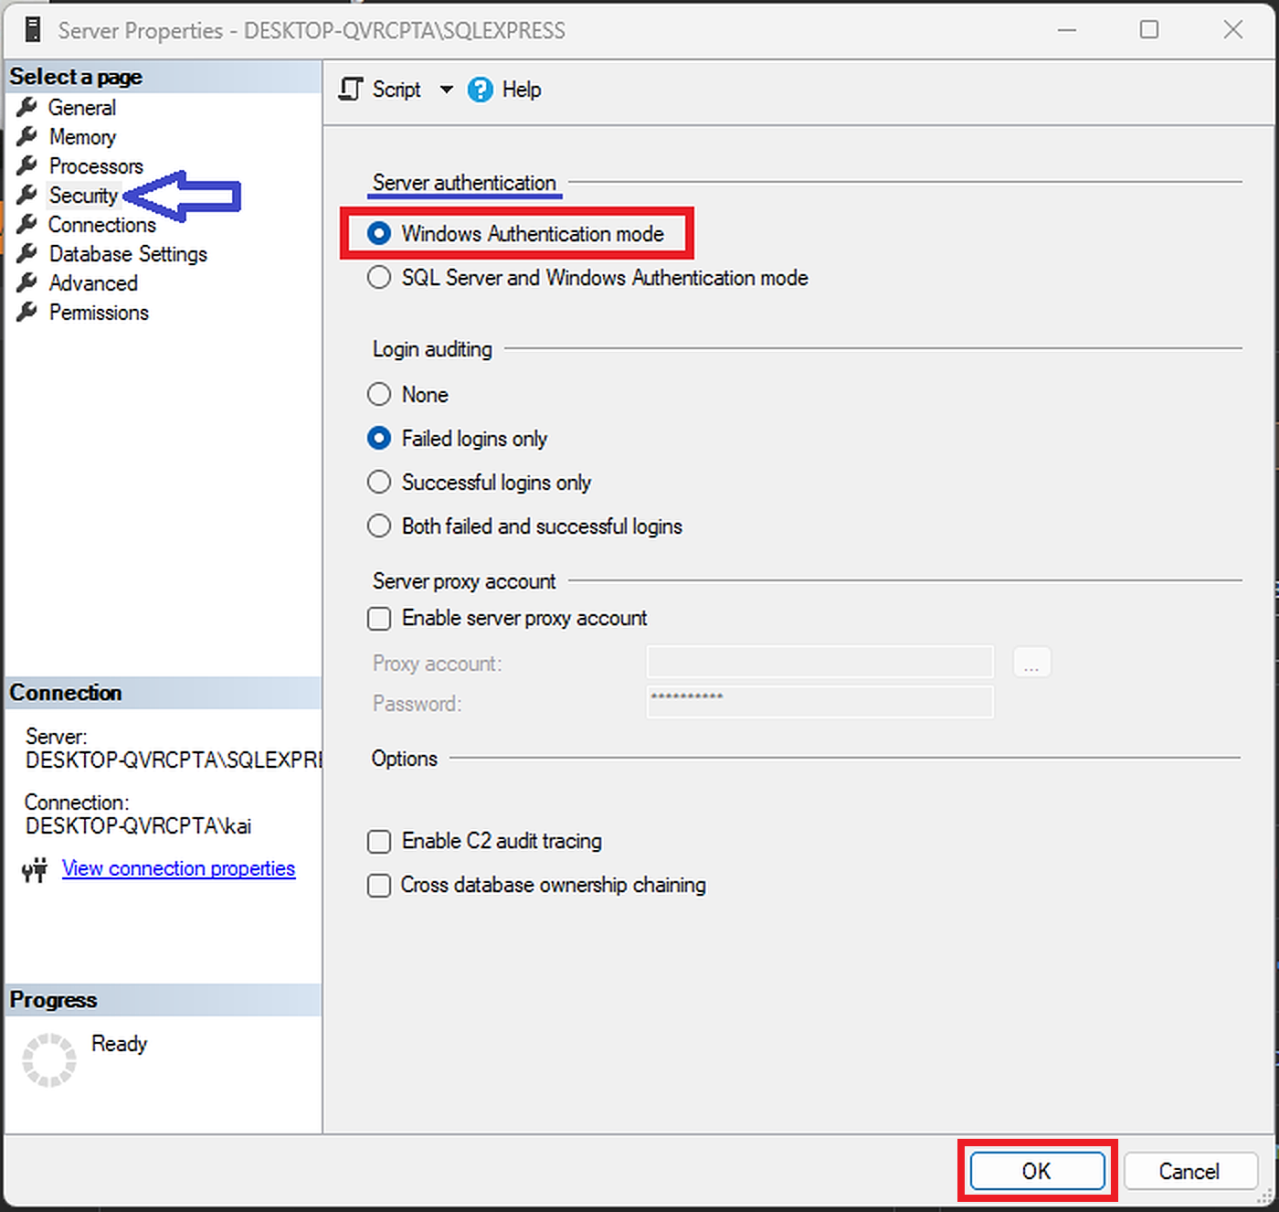
Task: Open the Permissions page
Action: coord(99,313)
